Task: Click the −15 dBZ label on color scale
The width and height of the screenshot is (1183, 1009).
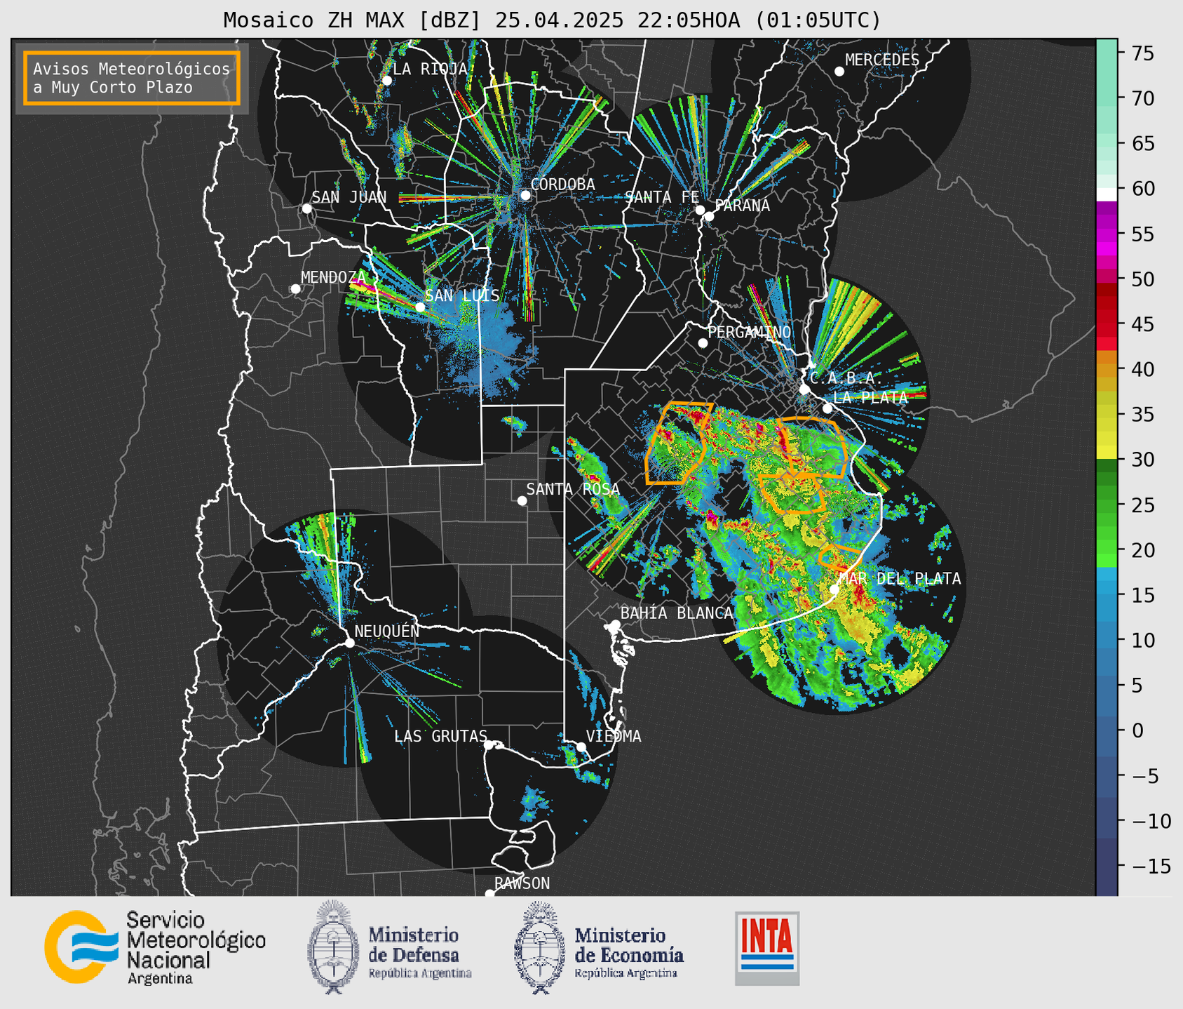Action: [1151, 866]
